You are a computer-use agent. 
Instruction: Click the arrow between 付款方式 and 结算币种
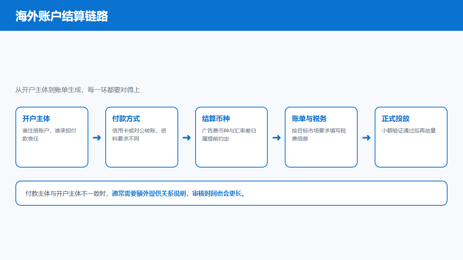[187, 138]
